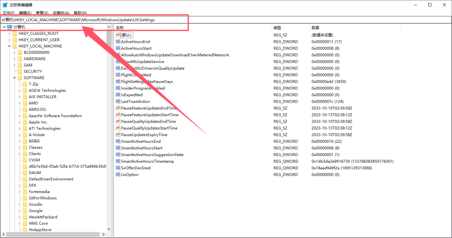Expand the HARDWARE key arrow
Image resolution: width=452 pixels, height=238 pixels.
(x=15, y=59)
